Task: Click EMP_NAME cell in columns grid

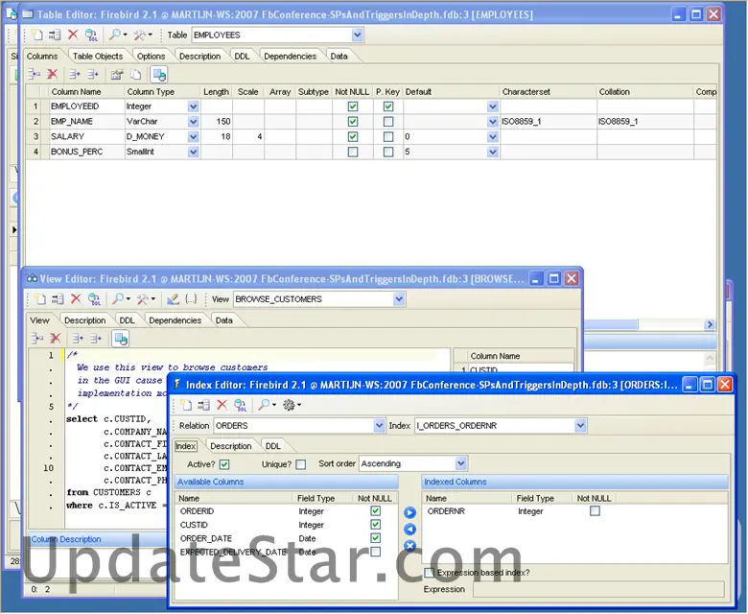Action: coord(87,122)
